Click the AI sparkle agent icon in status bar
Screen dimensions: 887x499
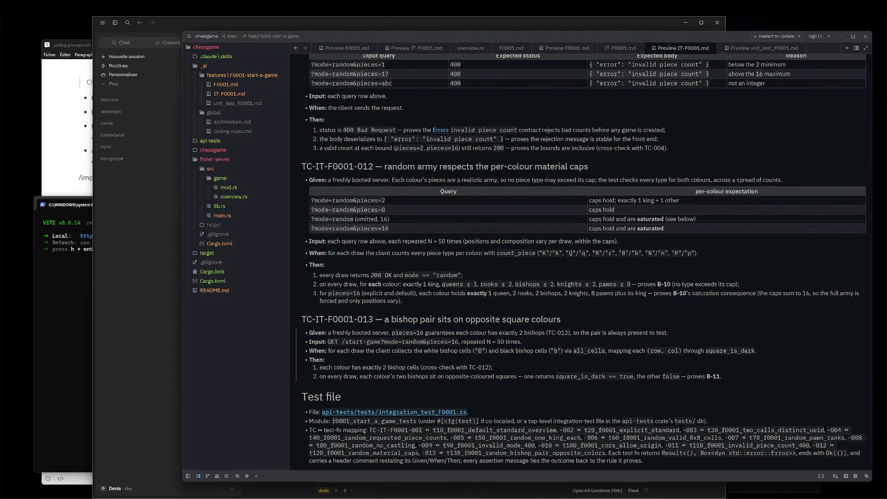click(866, 476)
